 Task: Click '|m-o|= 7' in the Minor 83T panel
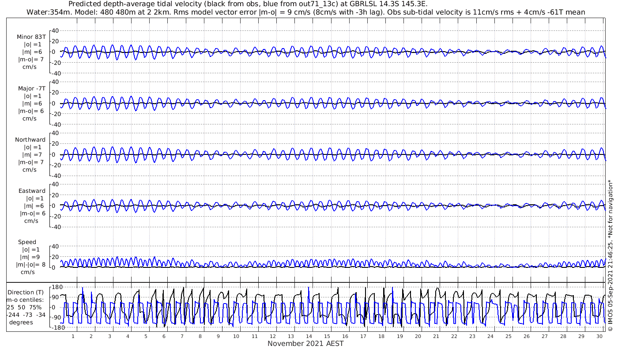[x=30, y=60]
